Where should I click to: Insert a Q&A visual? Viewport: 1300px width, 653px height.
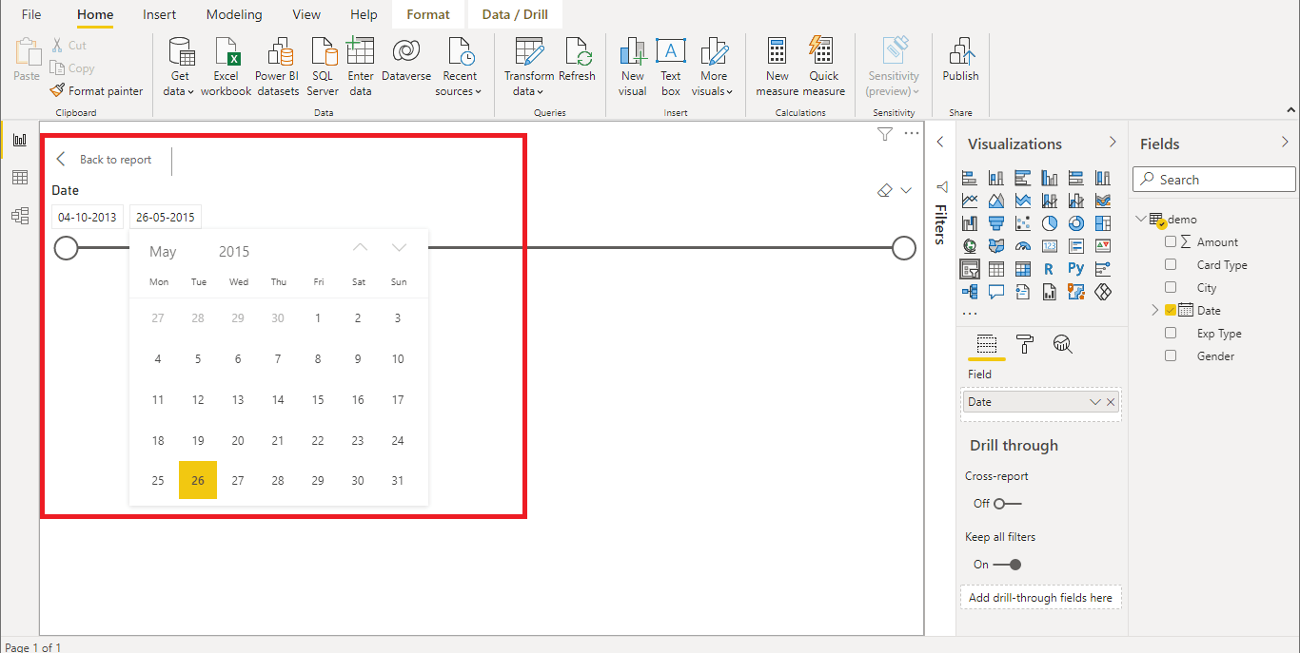coord(996,292)
